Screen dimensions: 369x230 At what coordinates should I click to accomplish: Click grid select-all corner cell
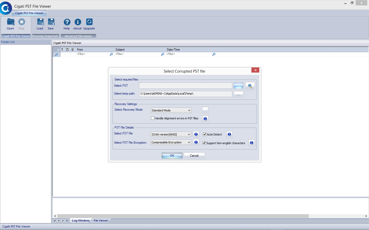click(x=56, y=50)
